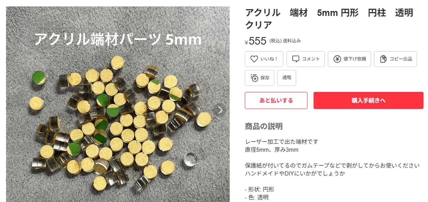Click the copy-document icon for コピー出品
This screenshot has width=428, height=202.
[383, 59]
